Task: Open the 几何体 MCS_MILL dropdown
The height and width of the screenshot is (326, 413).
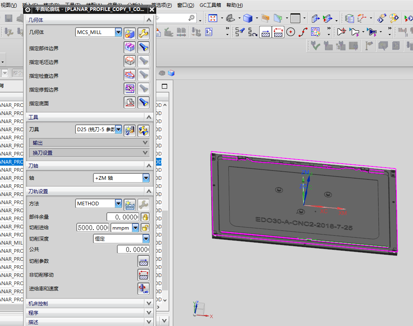Action: coord(118,32)
